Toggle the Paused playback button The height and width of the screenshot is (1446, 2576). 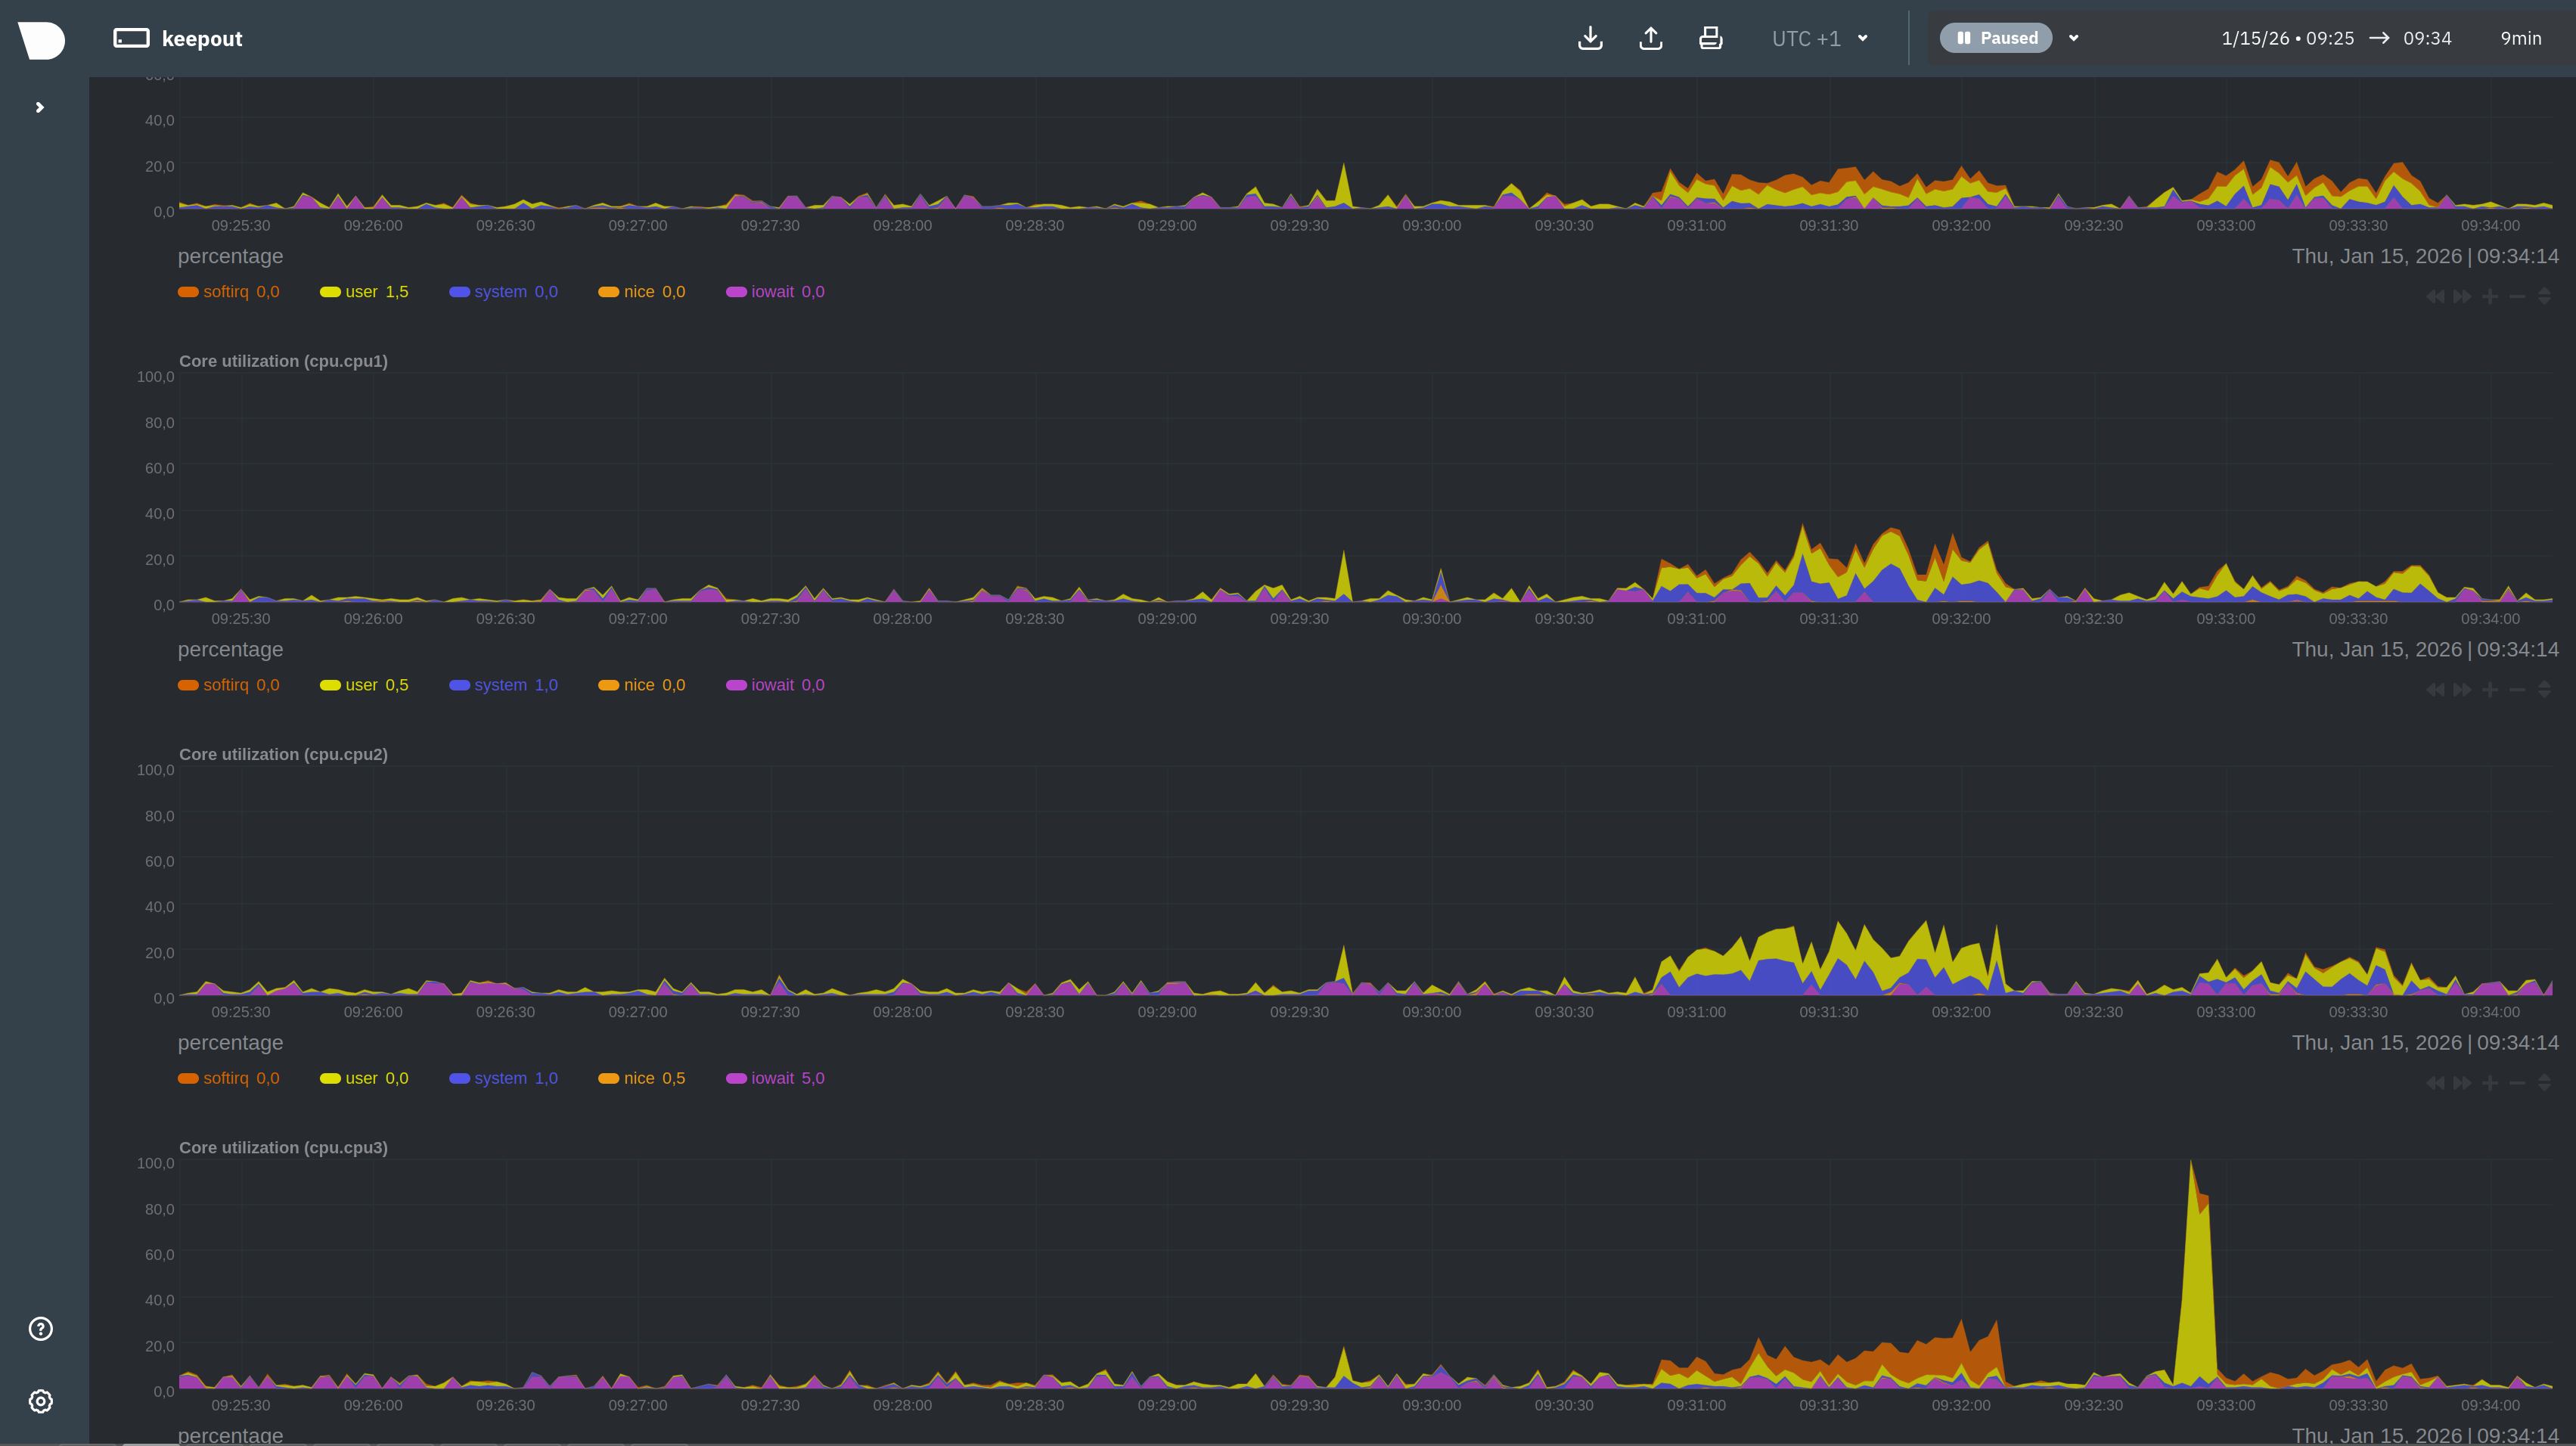(1996, 38)
